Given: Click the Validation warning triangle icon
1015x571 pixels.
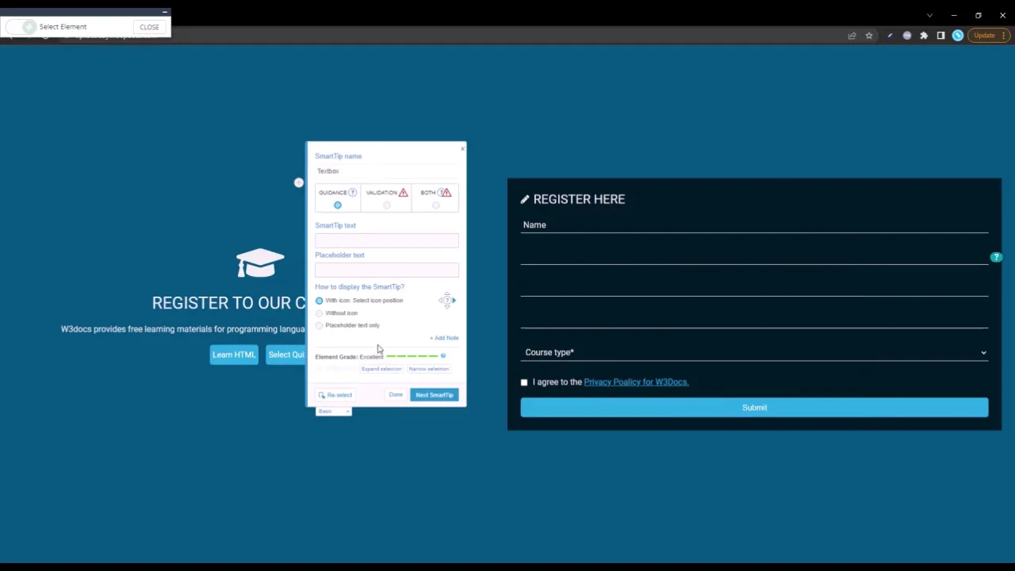Looking at the screenshot, I should point(403,193).
